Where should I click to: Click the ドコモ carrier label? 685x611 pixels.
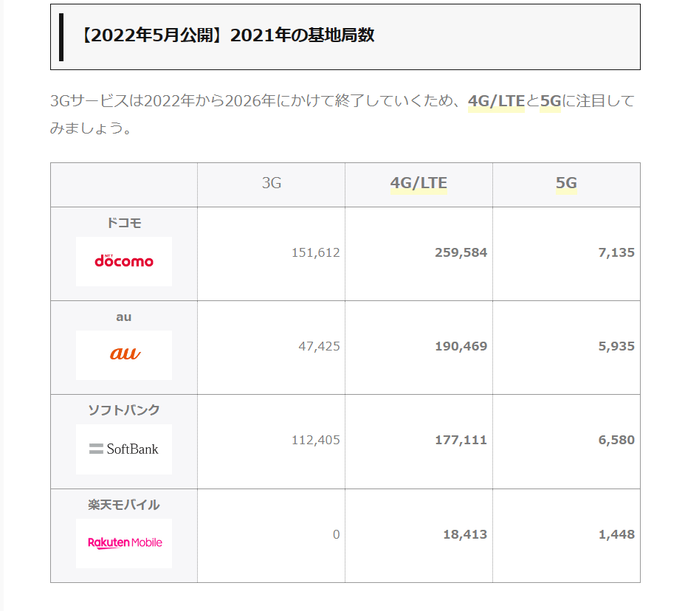click(124, 223)
